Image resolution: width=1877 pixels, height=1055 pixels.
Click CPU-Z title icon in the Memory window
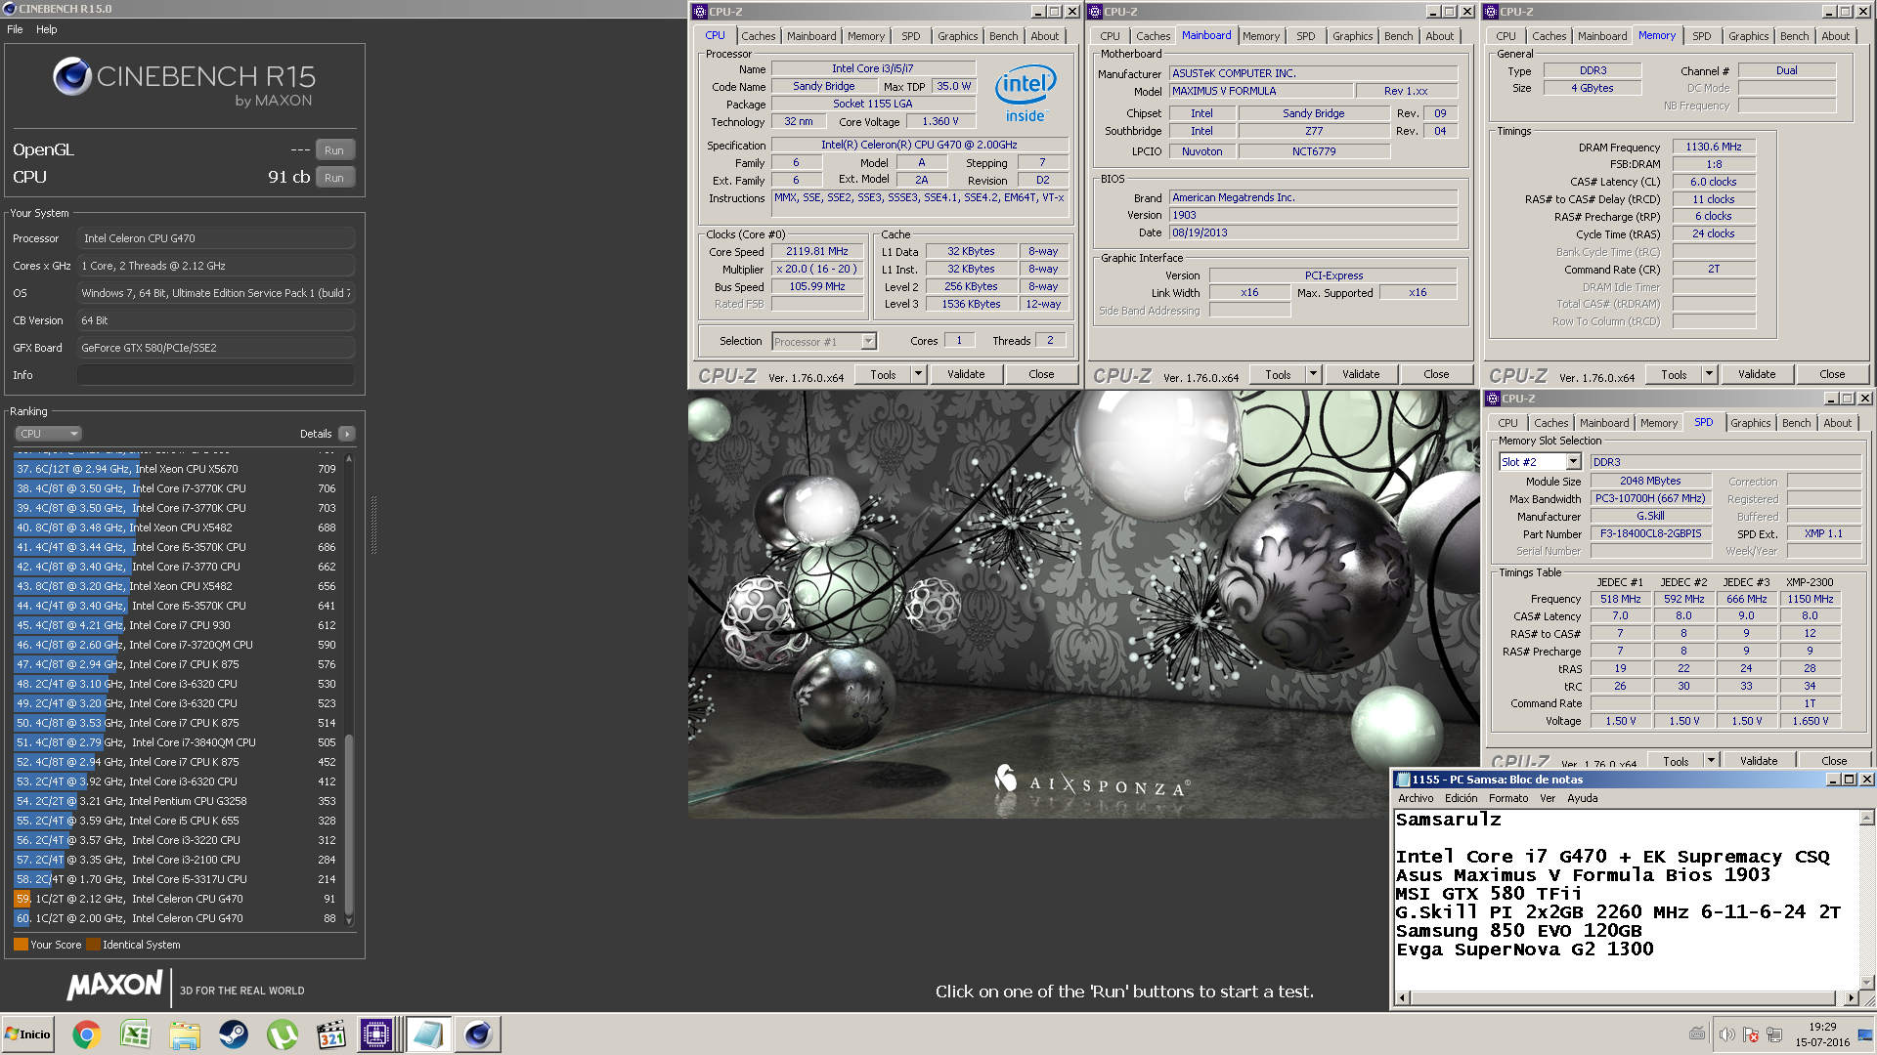coord(1491,12)
